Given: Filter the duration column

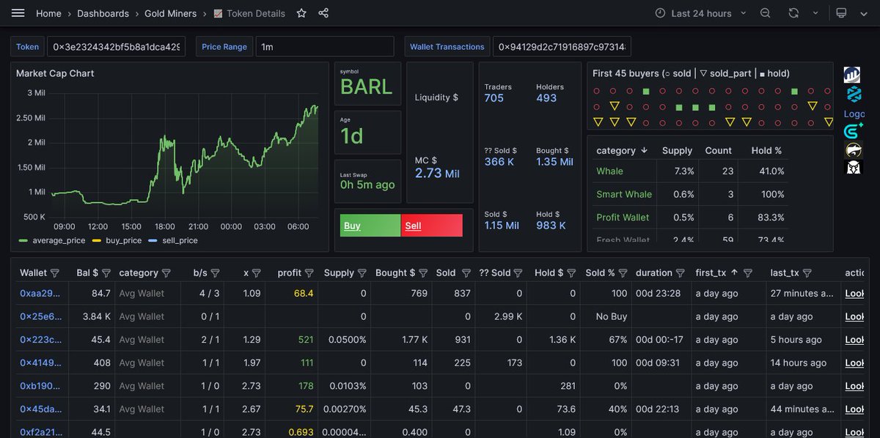Looking at the screenshot, I should 681,272.
